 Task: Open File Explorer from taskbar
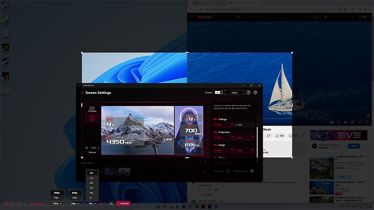pos(171,206)
